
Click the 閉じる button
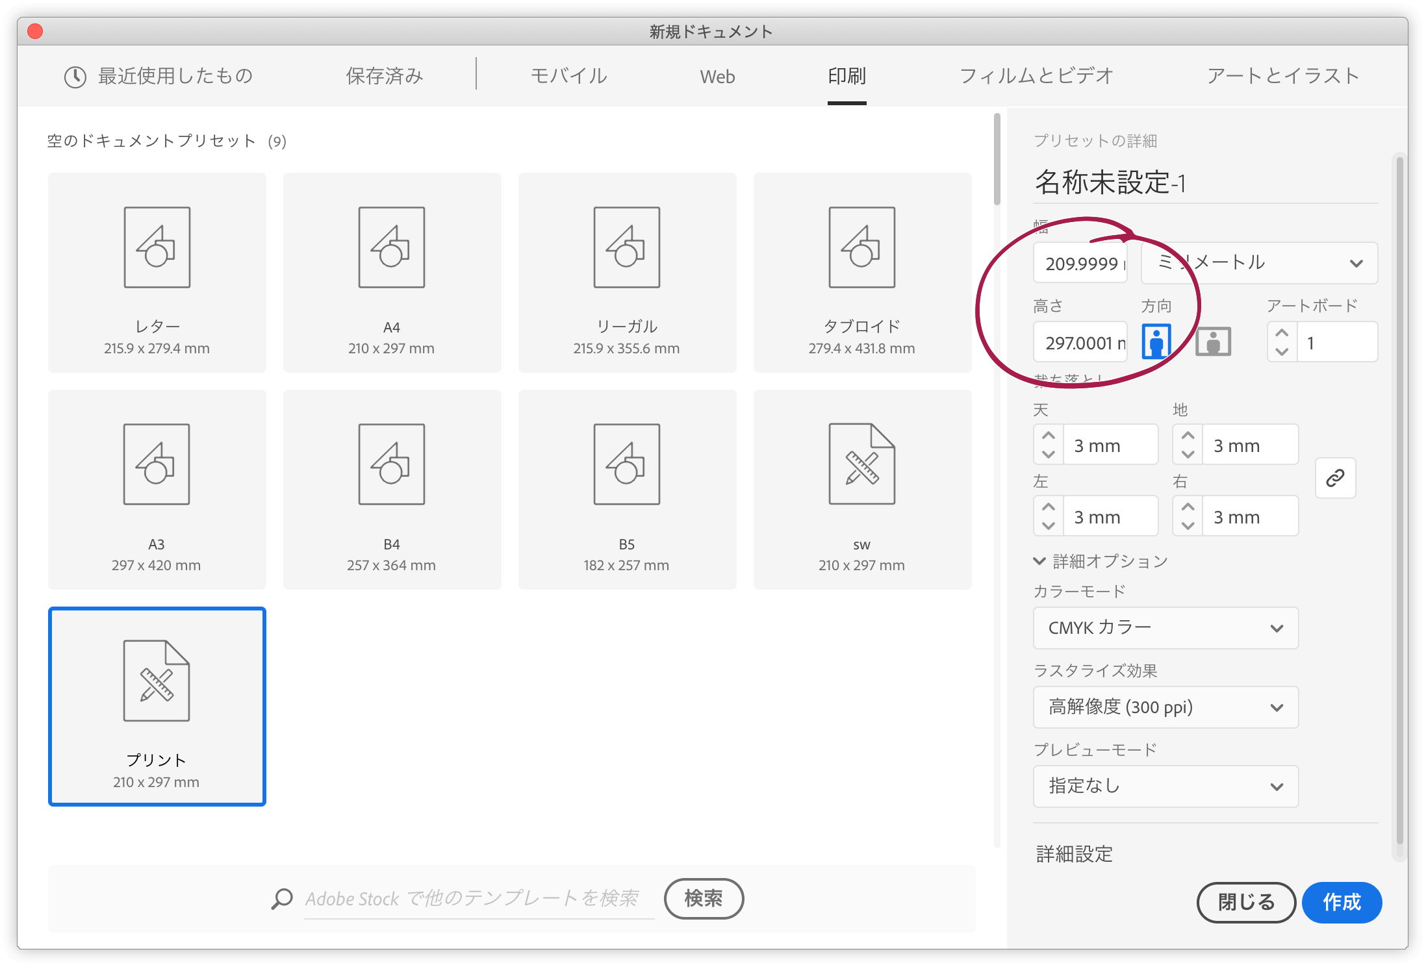tap(1246, 902)
